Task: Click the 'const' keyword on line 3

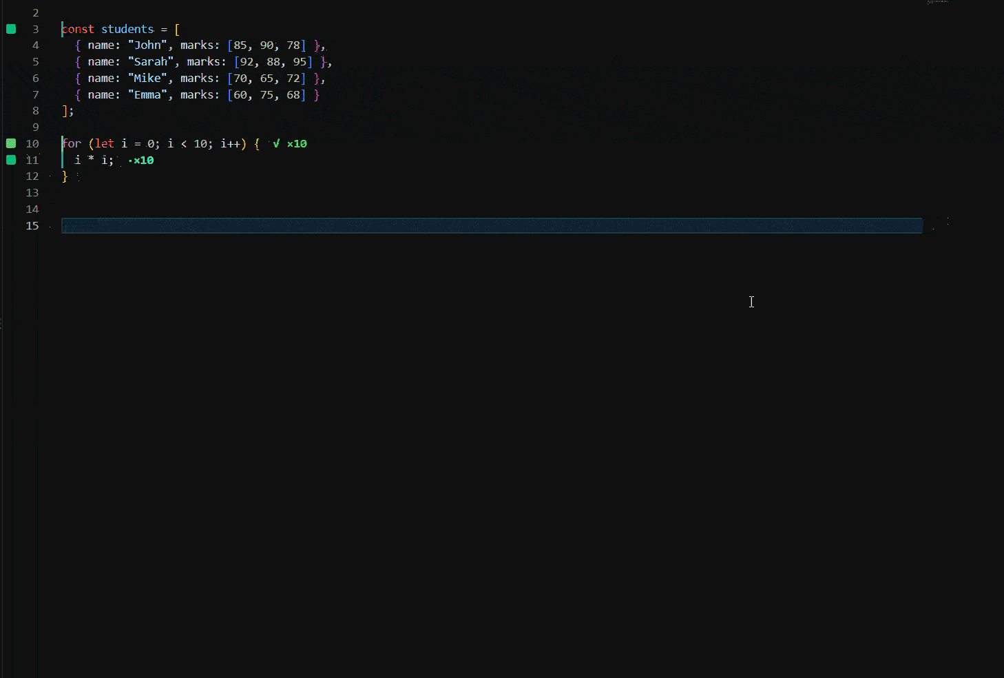Action: click(78, 29)
